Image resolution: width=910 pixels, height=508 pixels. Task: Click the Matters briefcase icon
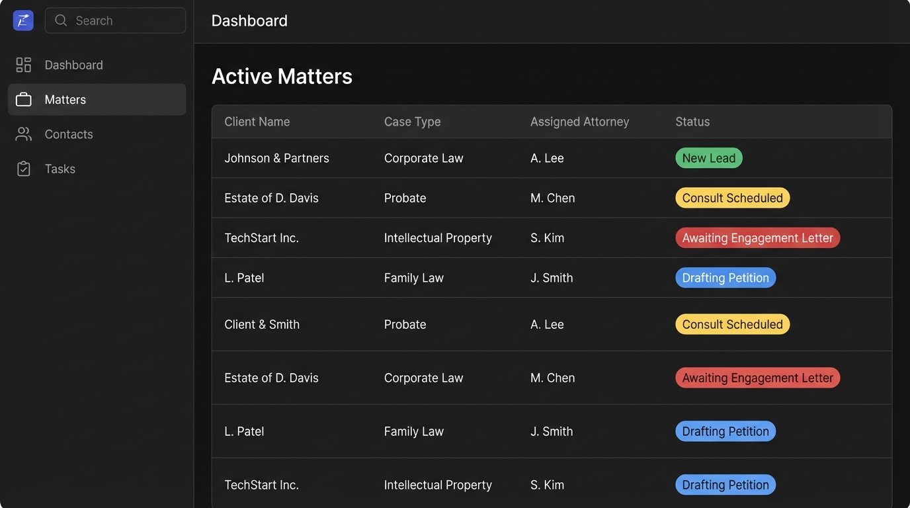[23, 99]
